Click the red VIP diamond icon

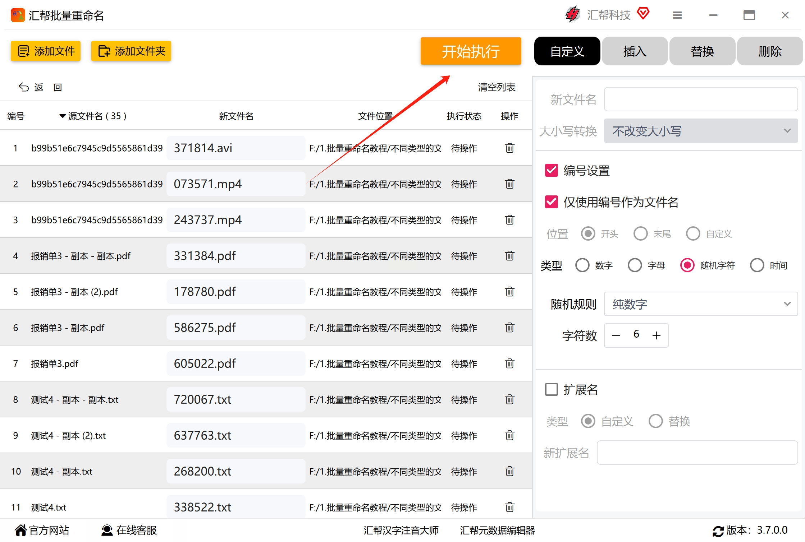[643, 14]
